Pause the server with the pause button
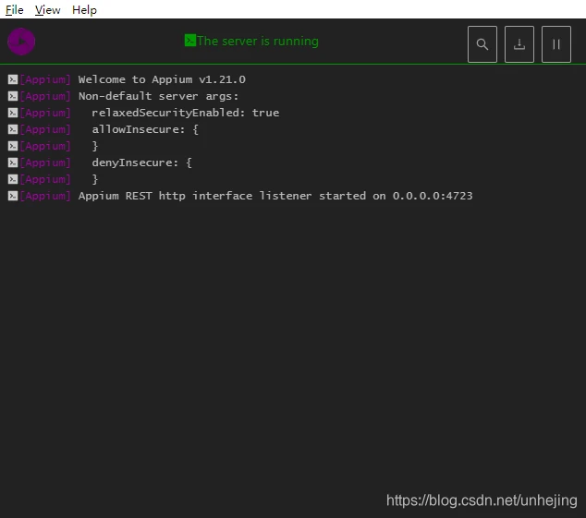Viewport: 586px width, 518px height. (x=556, y=44)
